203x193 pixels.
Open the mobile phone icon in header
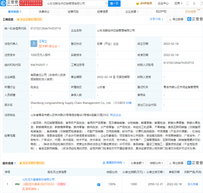188,3
